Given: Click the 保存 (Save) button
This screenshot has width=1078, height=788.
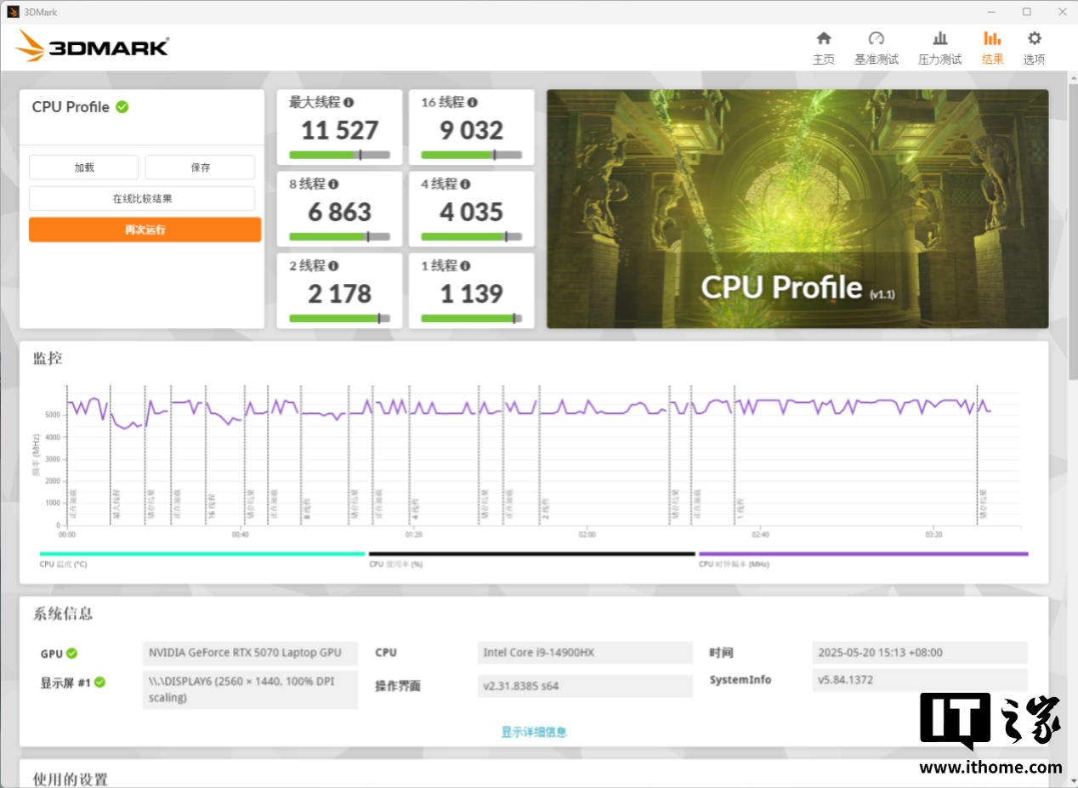Looking at the screenshot, I should pyautogui.click(x=200, y=167).
